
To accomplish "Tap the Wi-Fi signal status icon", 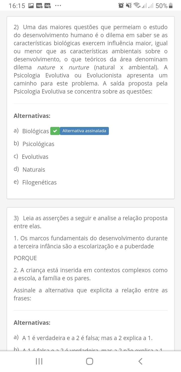I will coord(137,6).
